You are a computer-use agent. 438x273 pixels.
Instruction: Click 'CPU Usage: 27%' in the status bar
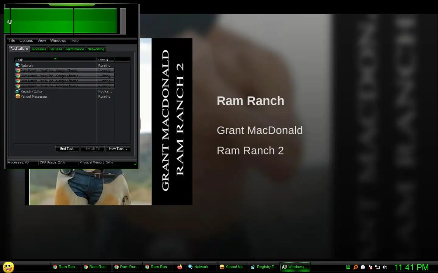tap(52, 162)
